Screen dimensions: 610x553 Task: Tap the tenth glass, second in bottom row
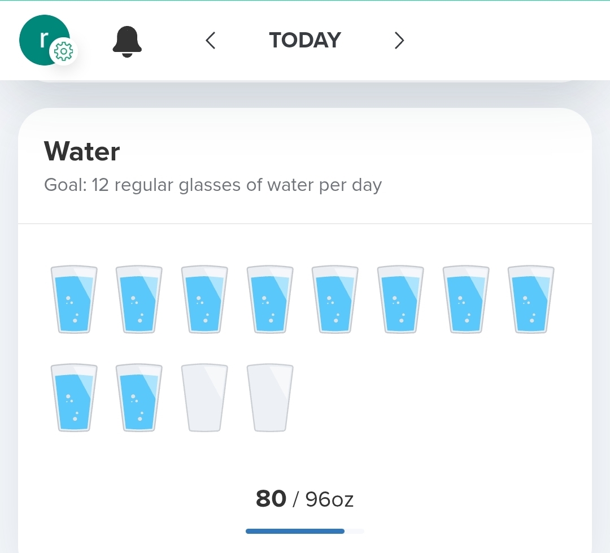point(139,398)
